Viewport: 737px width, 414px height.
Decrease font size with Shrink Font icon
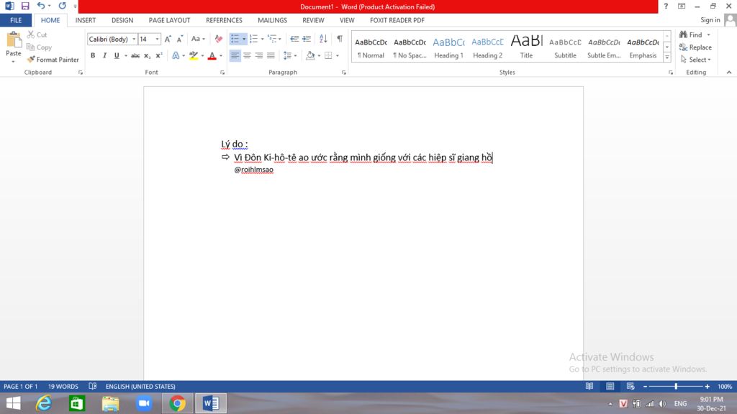(x=179, y=39)
